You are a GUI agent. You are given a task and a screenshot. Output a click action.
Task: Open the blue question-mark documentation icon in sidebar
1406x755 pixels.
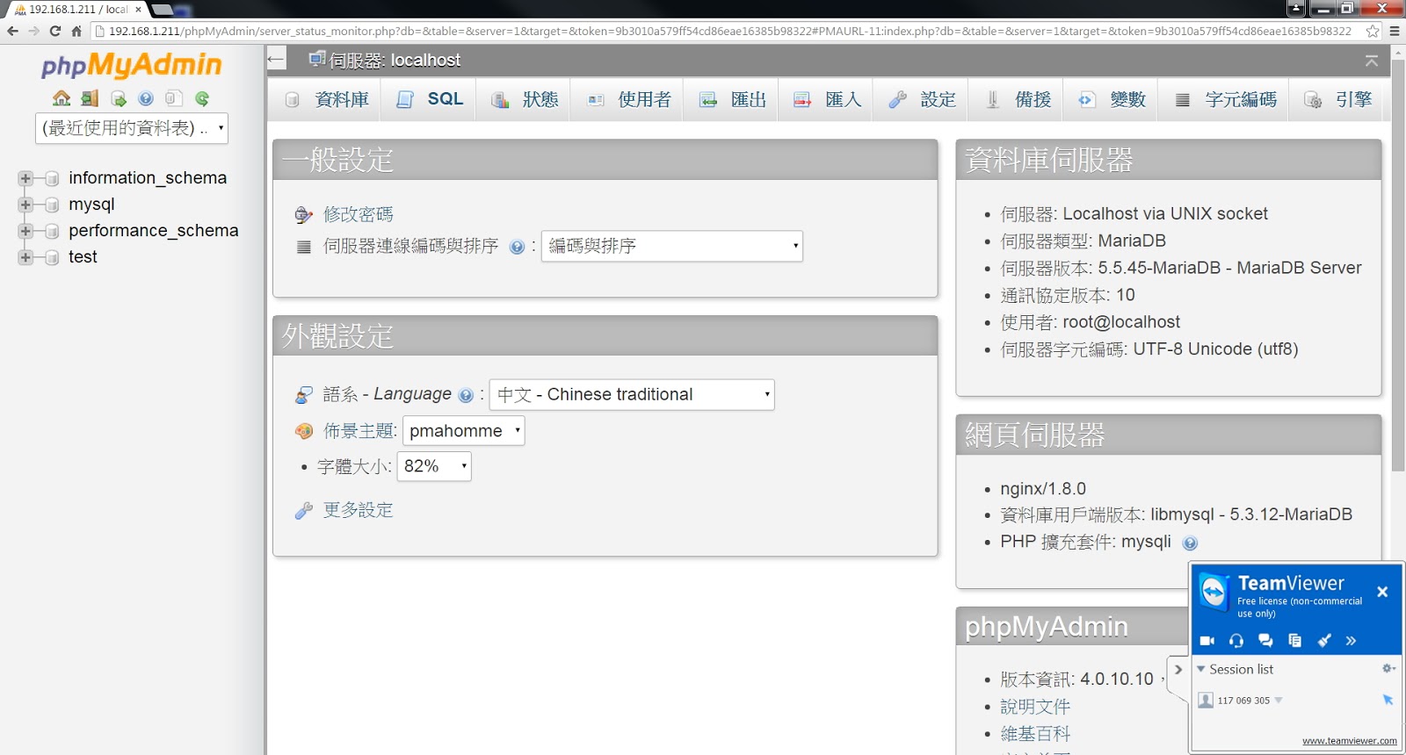[146, 98]
